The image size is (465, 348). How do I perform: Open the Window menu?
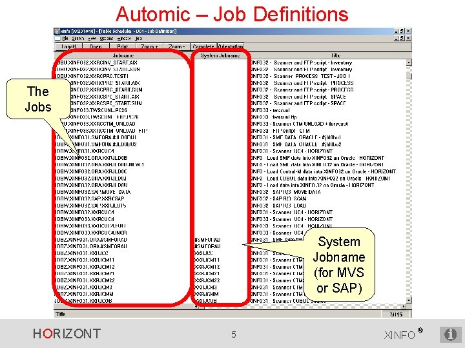click(x=124, y=39)
